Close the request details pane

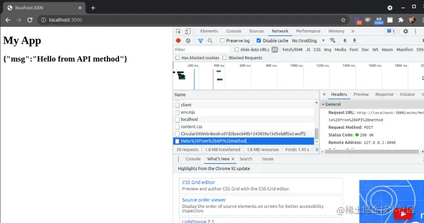[x=324, y=94]
